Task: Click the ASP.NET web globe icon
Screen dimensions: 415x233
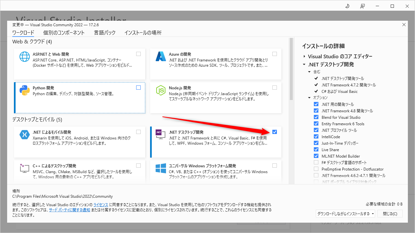Action: click(x=25, y=57)
